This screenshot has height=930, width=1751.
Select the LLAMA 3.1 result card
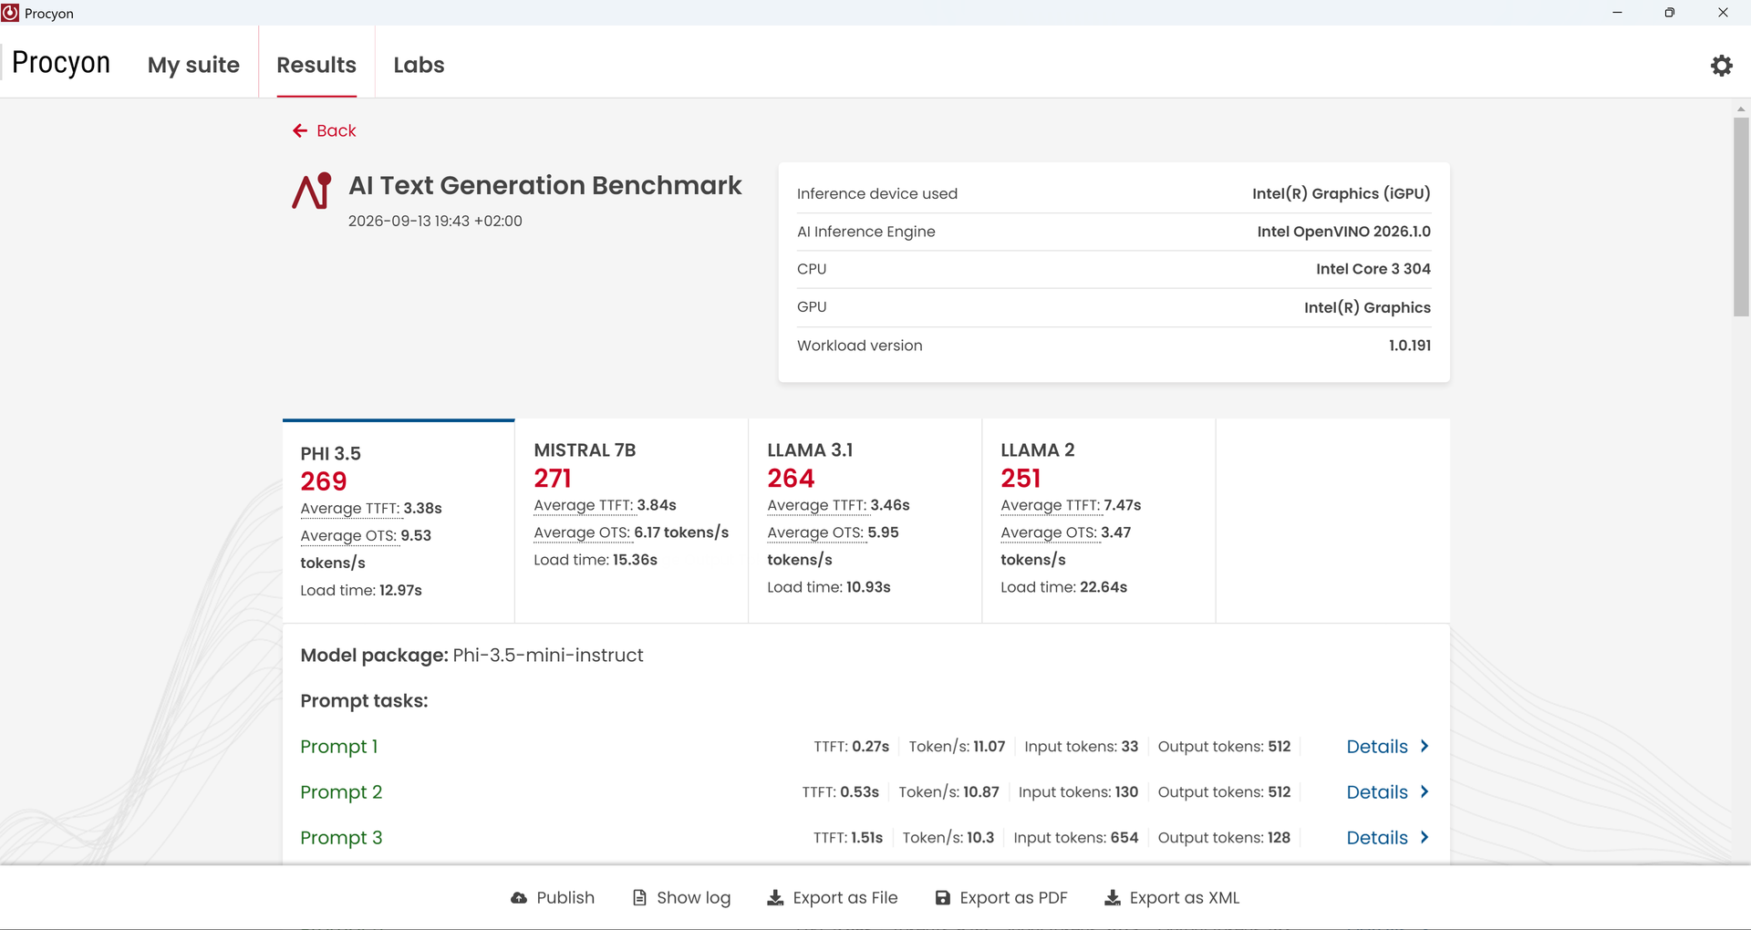865,522
